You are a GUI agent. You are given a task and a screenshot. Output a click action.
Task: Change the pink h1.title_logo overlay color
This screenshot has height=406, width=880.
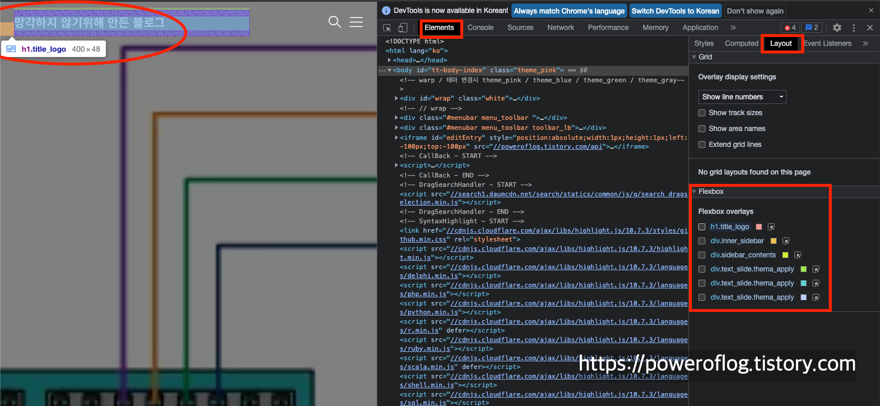759,227
